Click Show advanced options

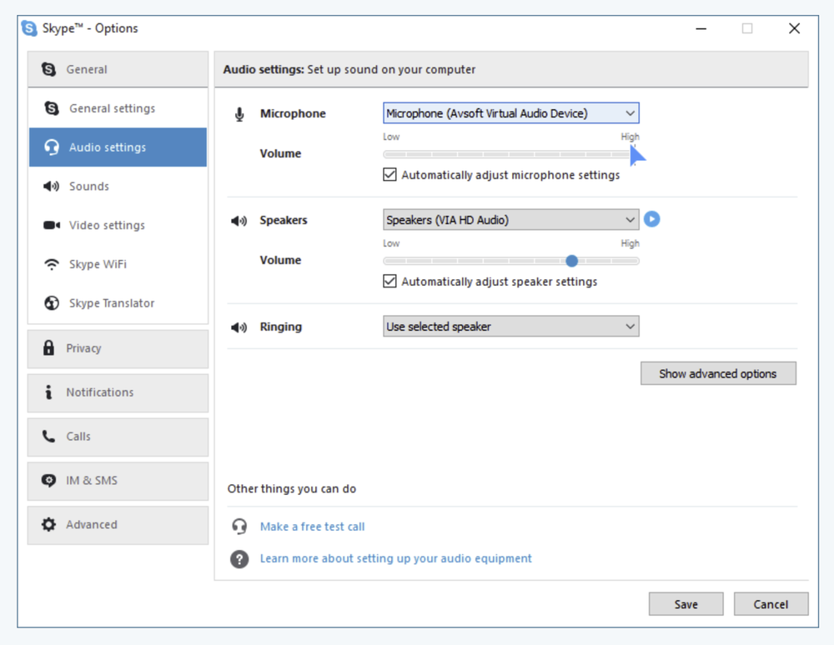click(718, 373)
